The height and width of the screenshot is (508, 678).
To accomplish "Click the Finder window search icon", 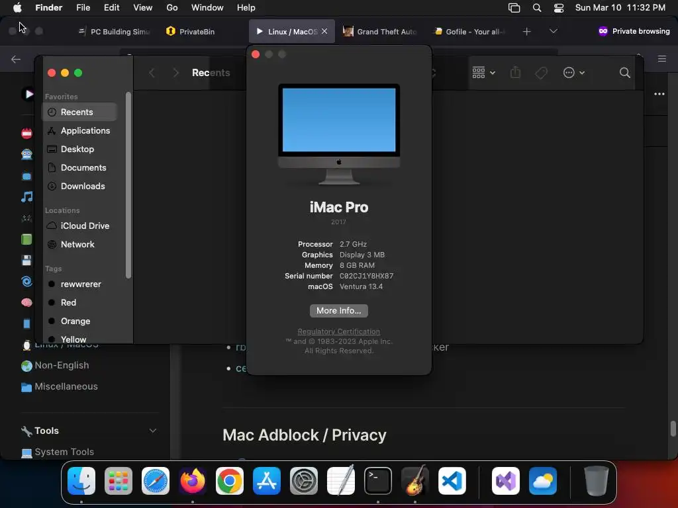I will point(624,73).
